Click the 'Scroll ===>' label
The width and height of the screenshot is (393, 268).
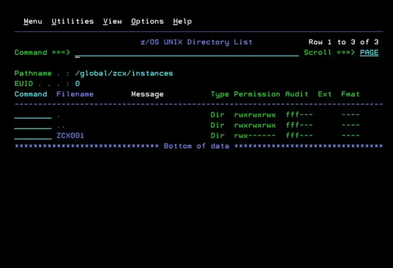pos(329,53)
